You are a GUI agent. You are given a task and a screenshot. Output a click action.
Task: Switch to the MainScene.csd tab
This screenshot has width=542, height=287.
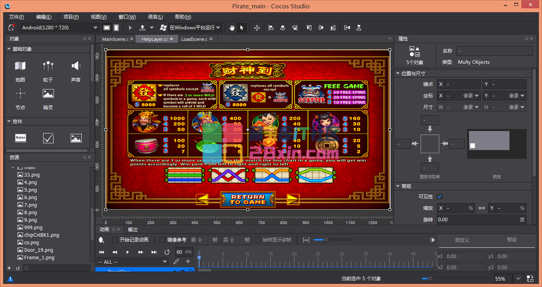[115, 39]
